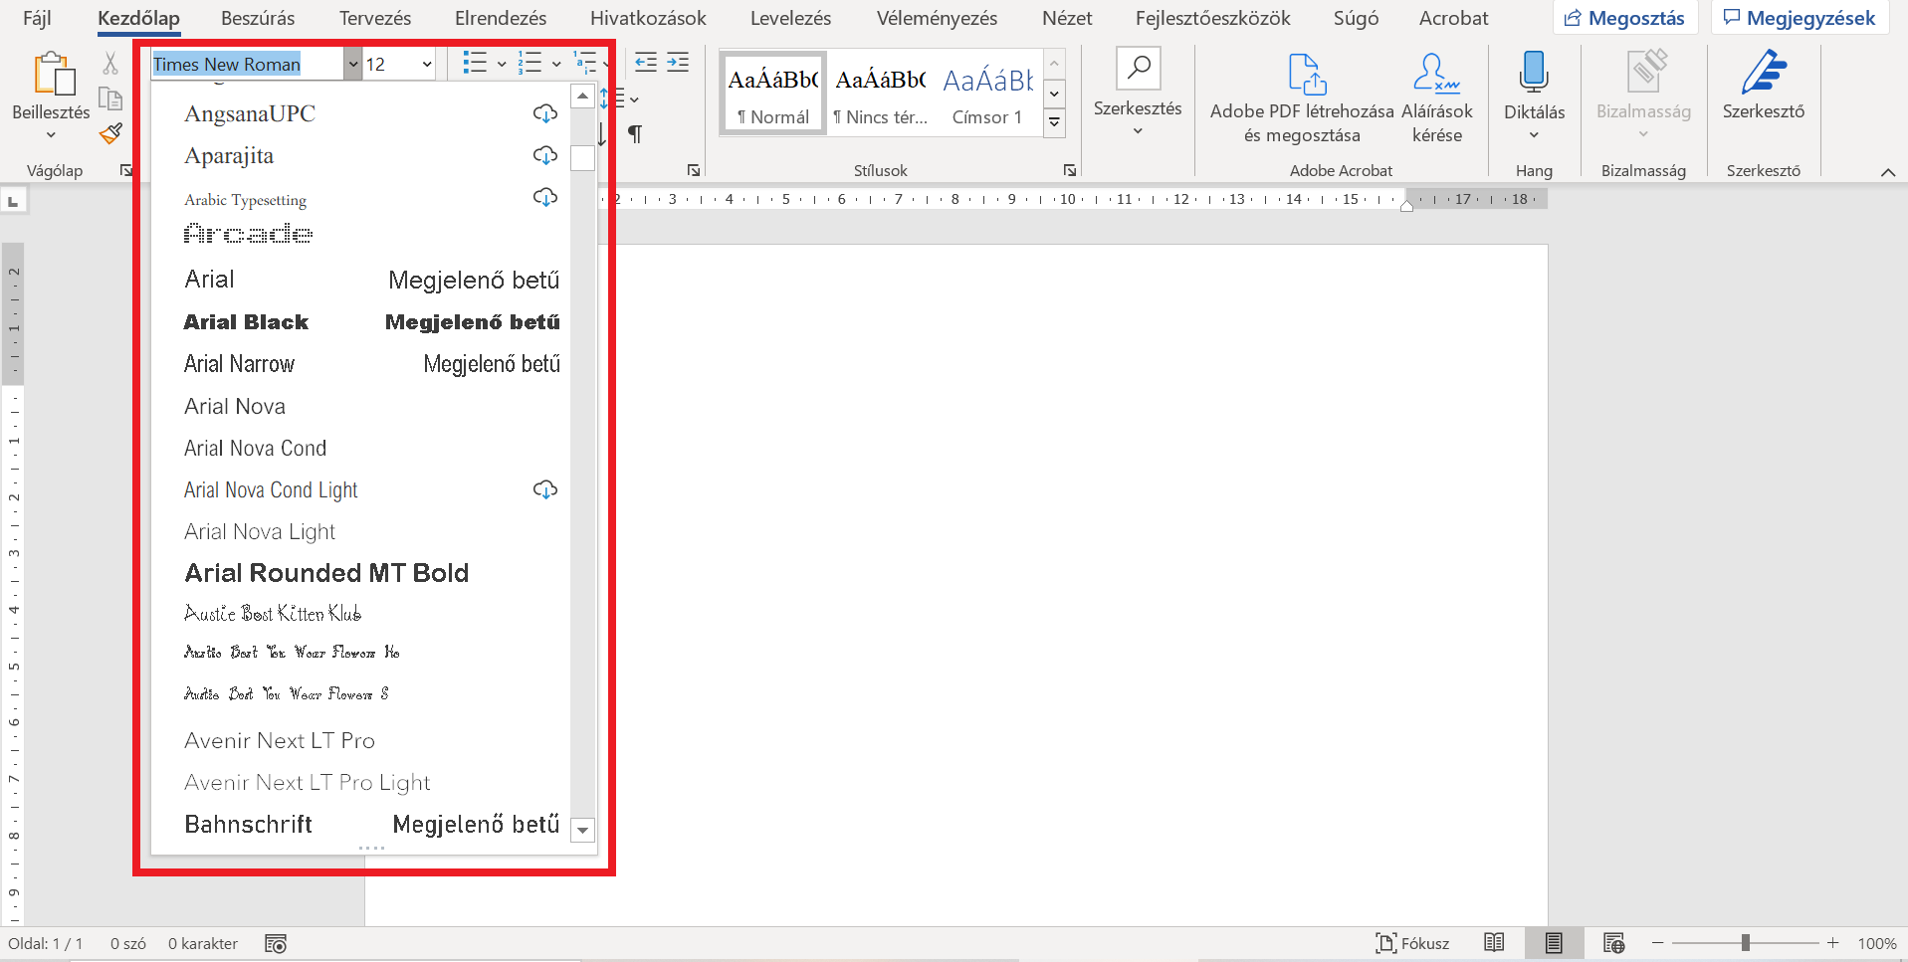The image size is (1908, 962).
Task: Switch to web layout view button
Action: (1613, 943)
